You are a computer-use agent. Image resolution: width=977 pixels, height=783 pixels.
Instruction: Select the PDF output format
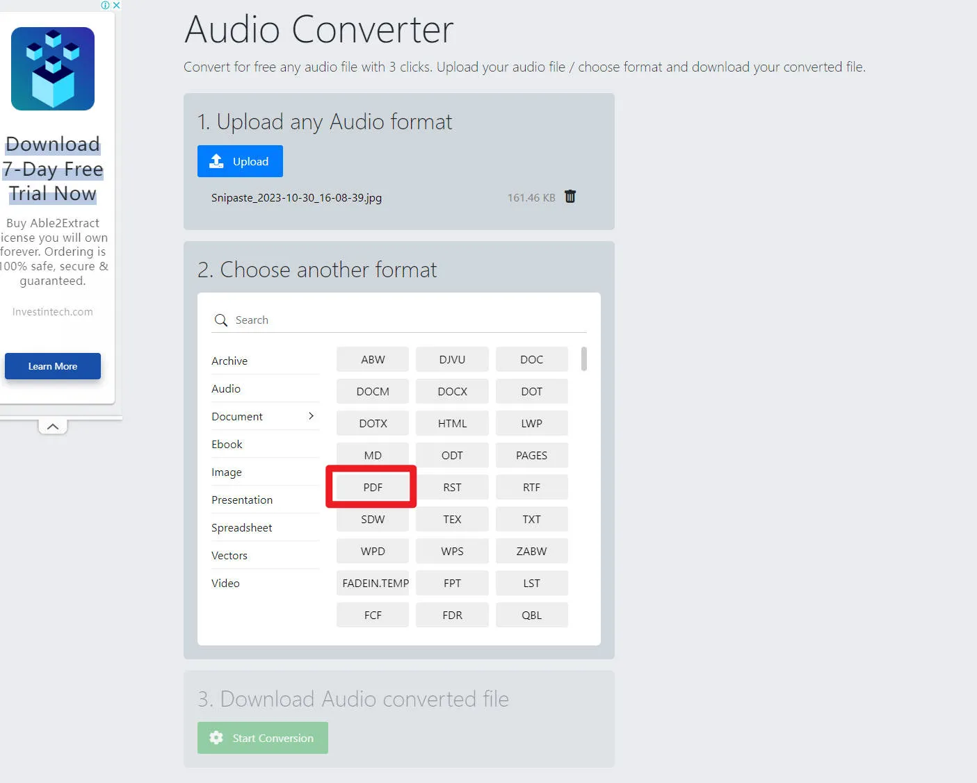click(372, 487)
